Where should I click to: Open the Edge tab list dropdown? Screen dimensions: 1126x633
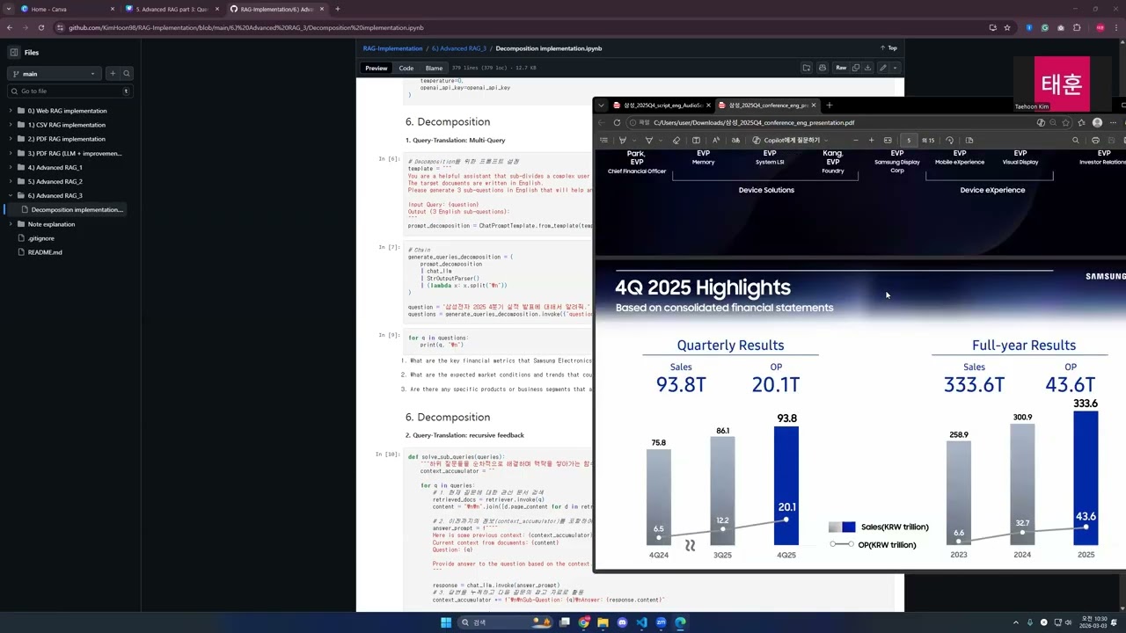tap(601, 105)
